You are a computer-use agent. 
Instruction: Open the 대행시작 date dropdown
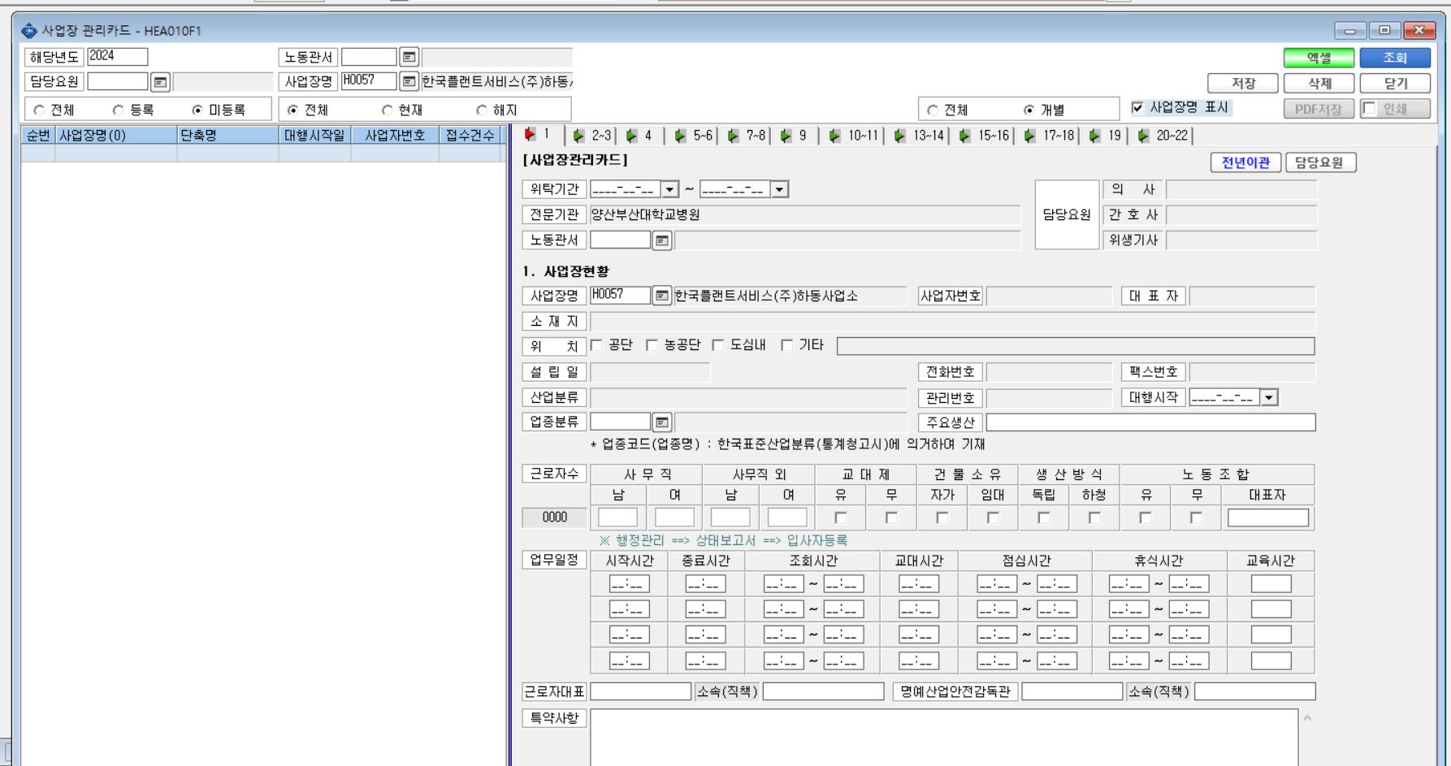[1269, 397]
